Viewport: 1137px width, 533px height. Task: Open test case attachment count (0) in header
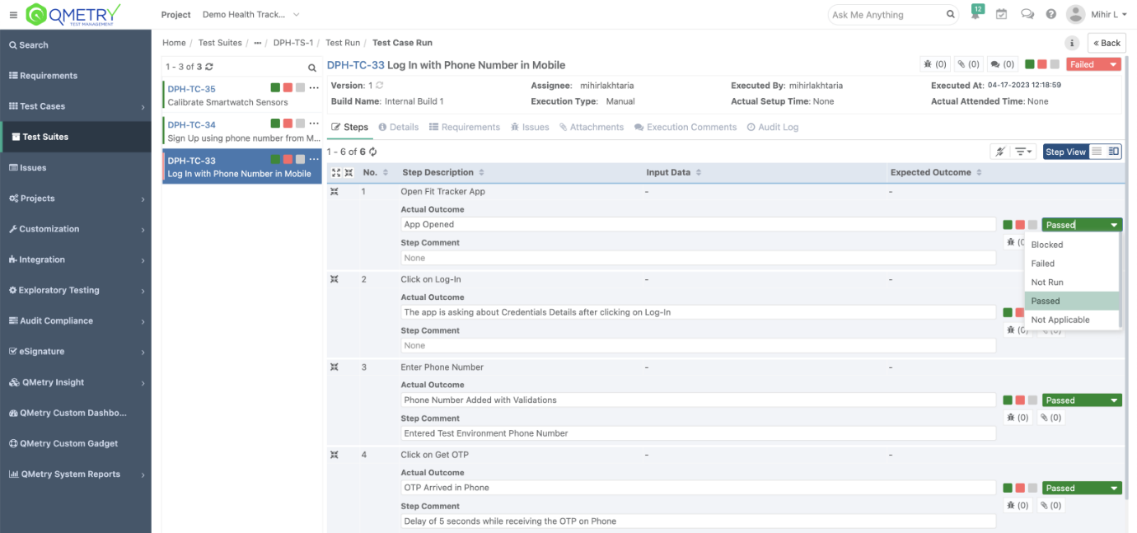pos(968,64)
